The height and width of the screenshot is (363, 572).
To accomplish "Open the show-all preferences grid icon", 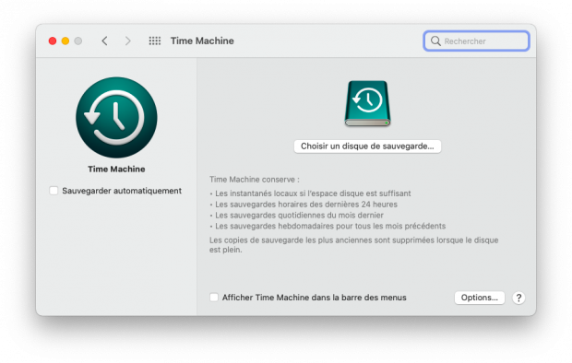I will pyautogui.click(x=155, y=41).
